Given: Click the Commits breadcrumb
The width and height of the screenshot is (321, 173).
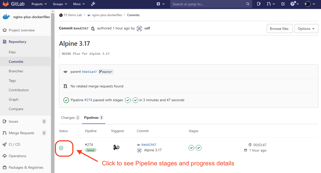Looking at the screenshot, I should 133,15.
